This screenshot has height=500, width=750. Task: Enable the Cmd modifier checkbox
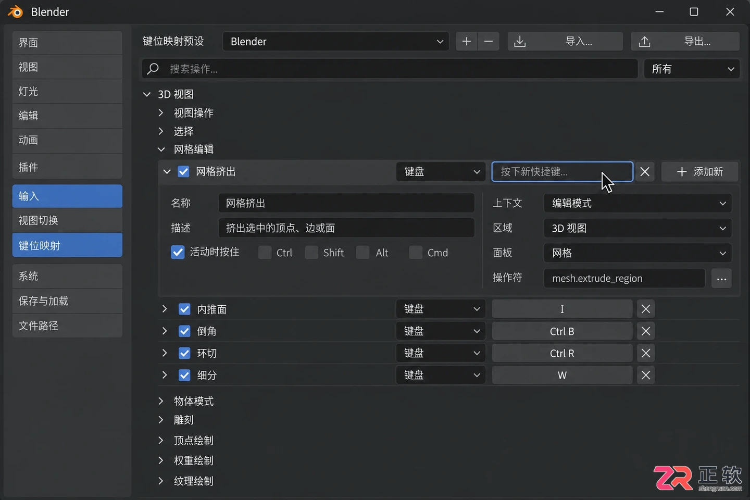click(416, 253)
